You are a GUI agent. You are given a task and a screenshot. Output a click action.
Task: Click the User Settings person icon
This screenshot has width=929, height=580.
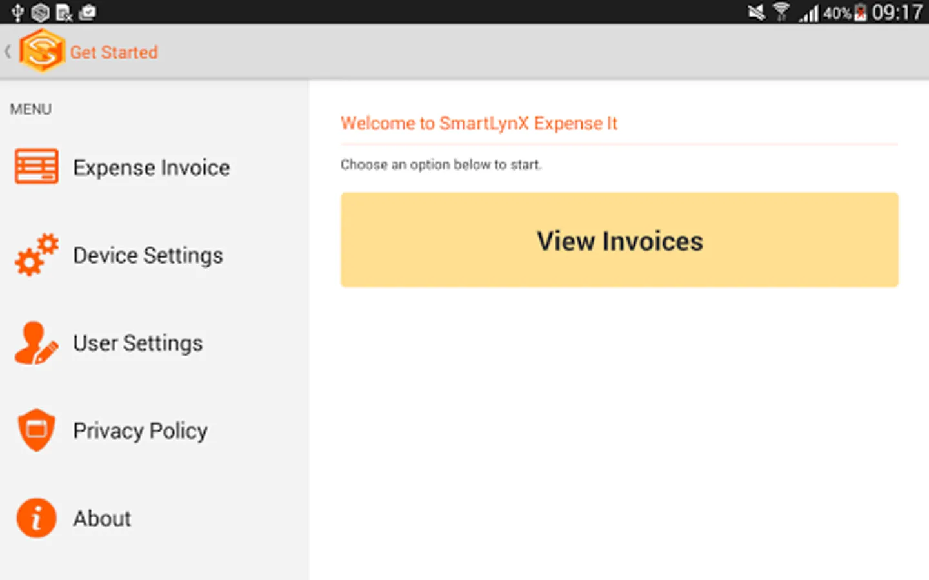tap(36, 343)
